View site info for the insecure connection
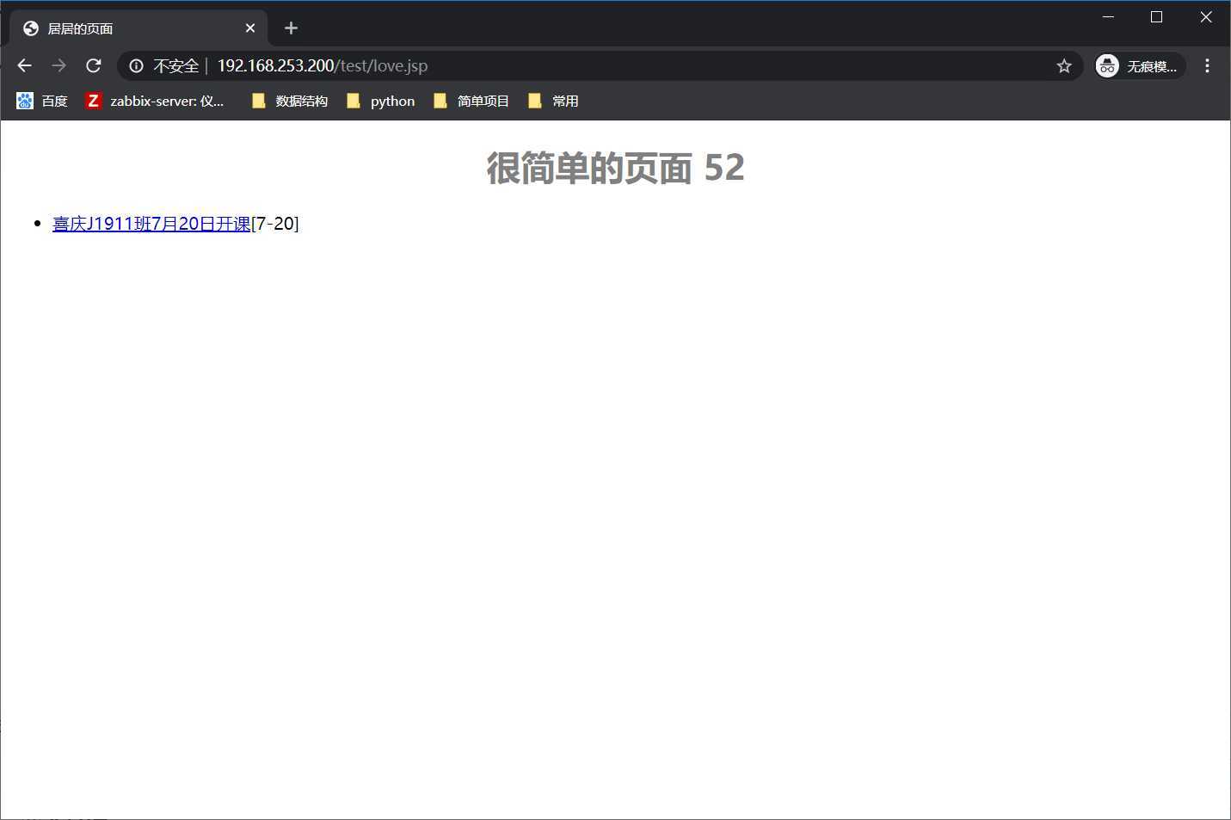The width and height of the screenshot is (1231, 820). pos(136,65)
